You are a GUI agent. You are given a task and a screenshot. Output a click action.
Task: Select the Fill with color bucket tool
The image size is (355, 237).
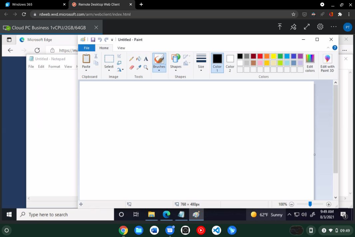(139, 59)
